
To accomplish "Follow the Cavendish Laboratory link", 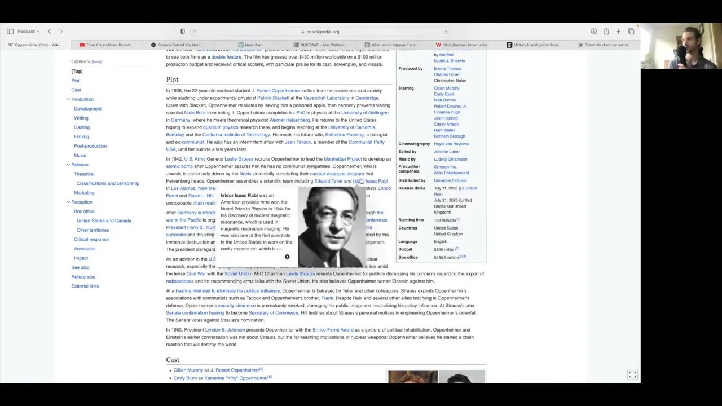I will point(327,98).
